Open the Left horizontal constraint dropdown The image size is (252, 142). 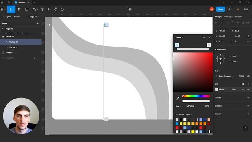click(x=235, y=56)
